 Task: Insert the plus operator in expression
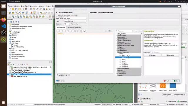(61, 31)
